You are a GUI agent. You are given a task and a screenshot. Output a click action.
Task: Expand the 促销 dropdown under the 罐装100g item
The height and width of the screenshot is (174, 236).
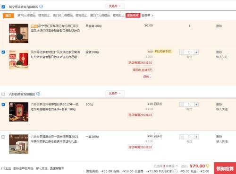point(147,77)
